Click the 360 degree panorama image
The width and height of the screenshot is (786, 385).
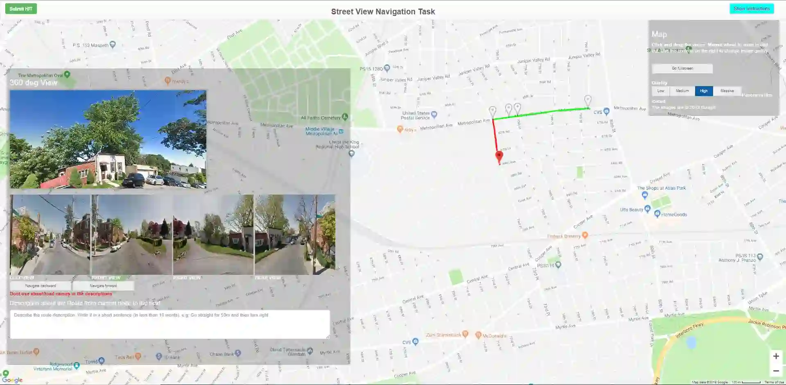coord(108,139)
